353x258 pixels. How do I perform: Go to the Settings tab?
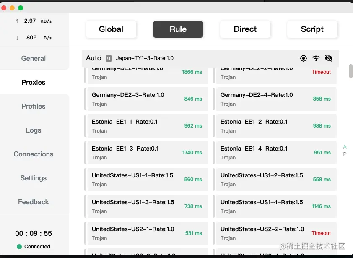pos(34,178)
